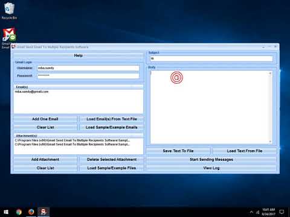Open the Windows Start menu
The width and height of the screenshot is (290, 217).
click(6, 212)
